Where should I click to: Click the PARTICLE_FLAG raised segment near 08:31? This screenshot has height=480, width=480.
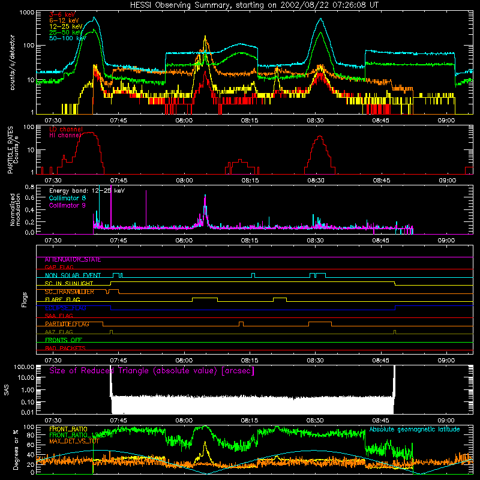point(320,322)
